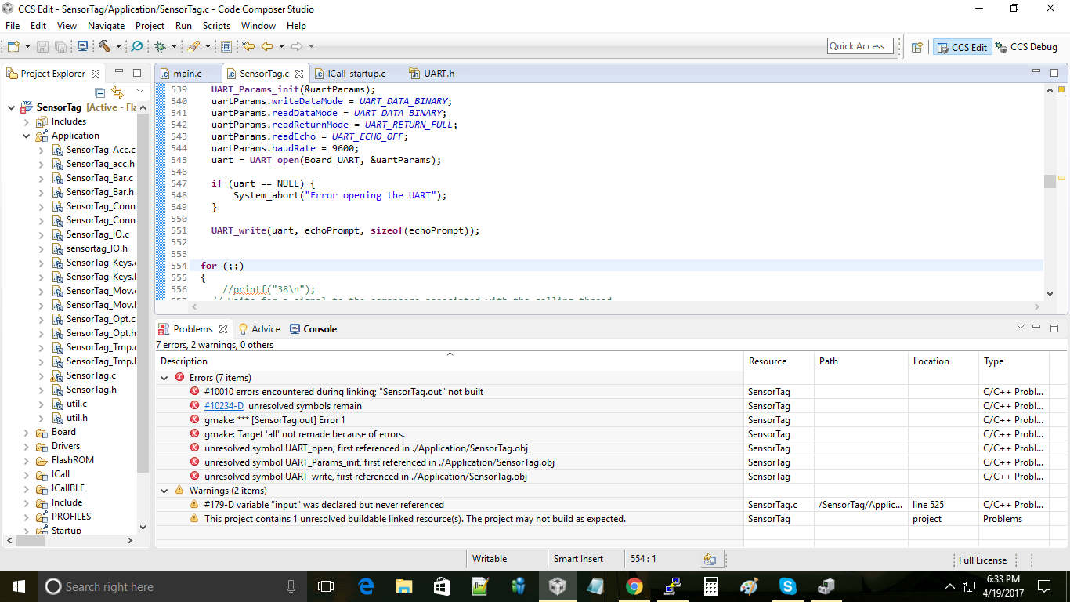This screenshot has width=1070, height=602.
Task: Switch to the CCS Debug perspective
Action: coord(1026,47)
